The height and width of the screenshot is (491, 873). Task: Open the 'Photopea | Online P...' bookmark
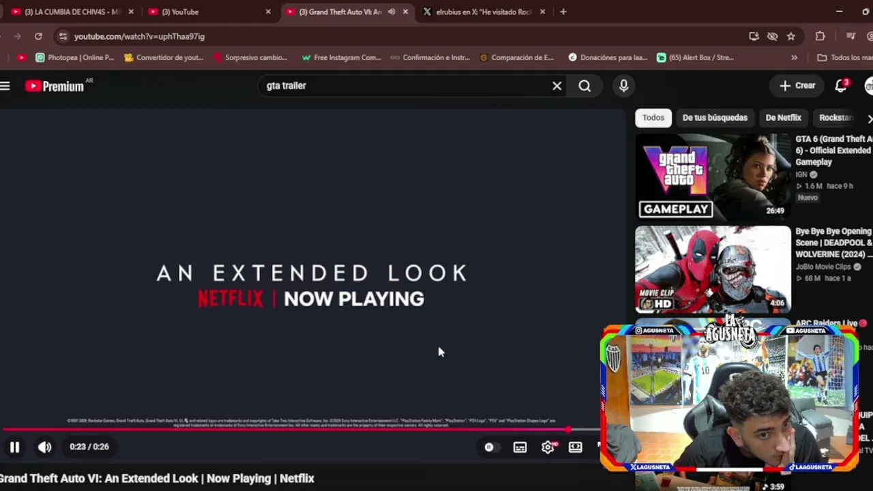tap(75, 58)
